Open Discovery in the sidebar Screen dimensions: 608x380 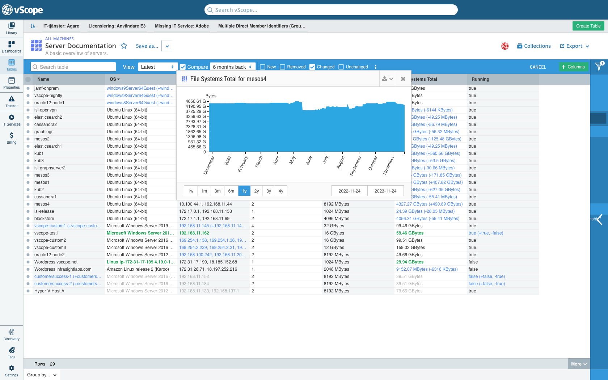[x=12, y=335]
